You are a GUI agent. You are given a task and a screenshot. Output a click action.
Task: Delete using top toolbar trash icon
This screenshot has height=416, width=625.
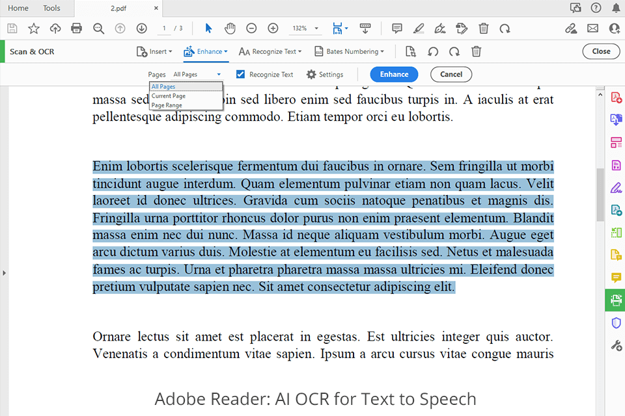coord(484,28)
